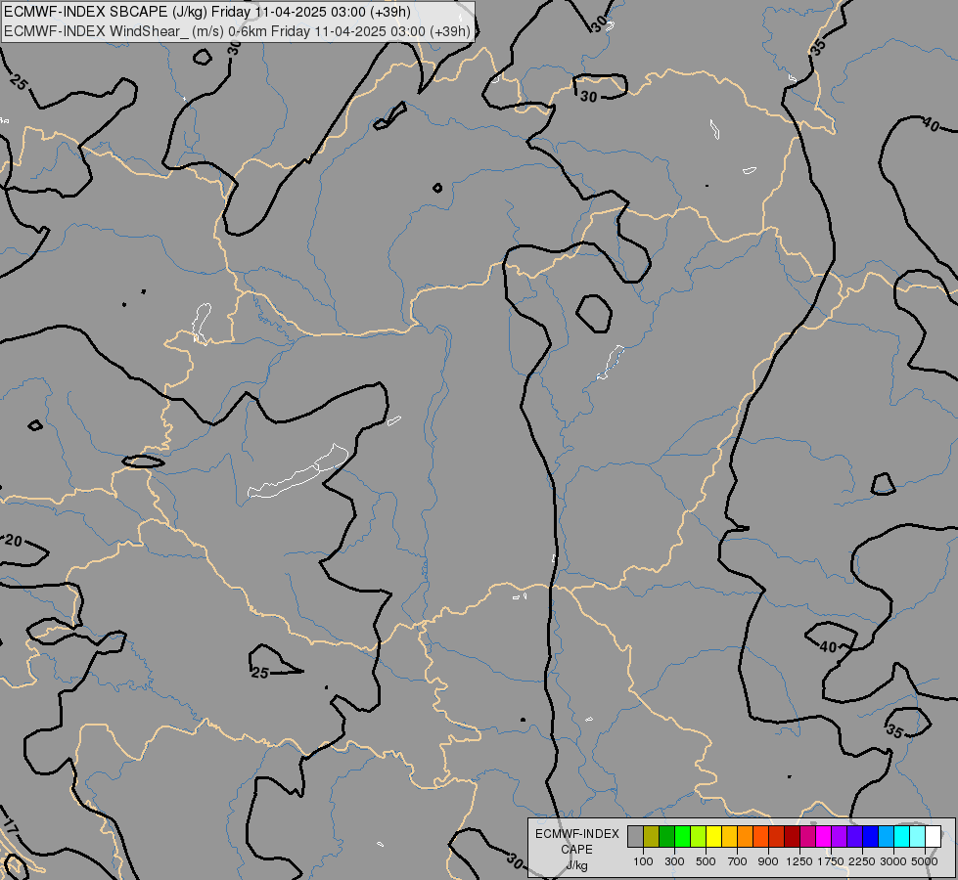Select the olive CAPE legend swatch
Screen dimensions: 958x880
652,836
